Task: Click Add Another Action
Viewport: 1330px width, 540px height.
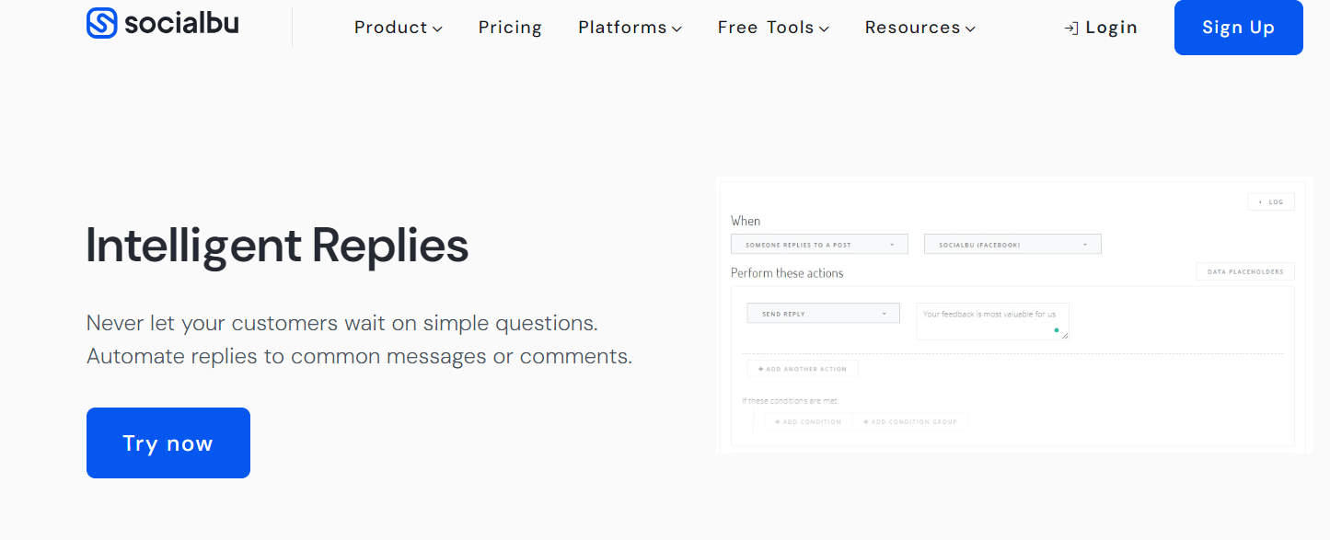Action: pyautogui.click(x=803, y=369)
